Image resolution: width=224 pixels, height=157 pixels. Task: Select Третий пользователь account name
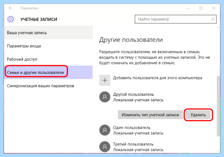133,144
